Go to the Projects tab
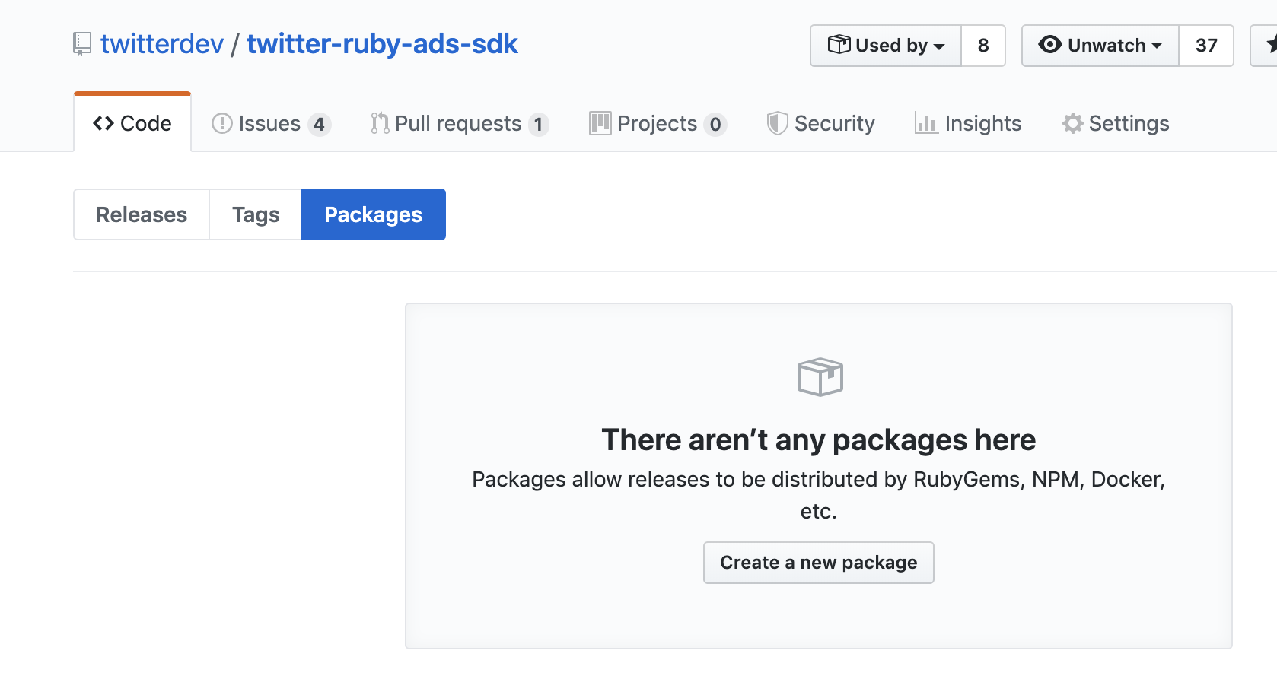The width and height of the screenshot is (1277, 698). (658, 123)
